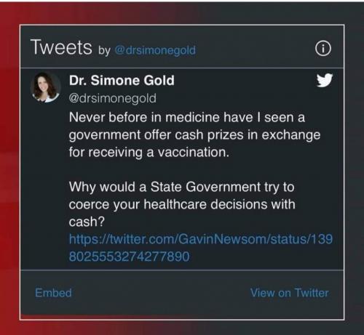Open the @drsimonegold link in header
This screenshot has width=364, height=335.
click(155, 50)
